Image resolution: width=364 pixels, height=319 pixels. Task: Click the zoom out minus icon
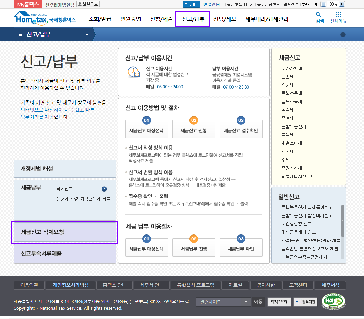point(324,4)
